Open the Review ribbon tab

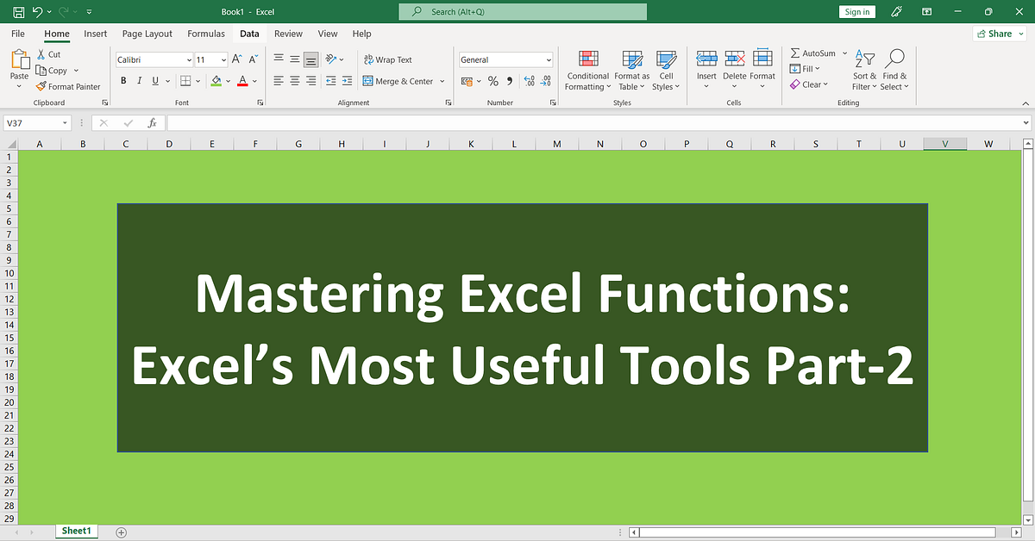point(288,34)
